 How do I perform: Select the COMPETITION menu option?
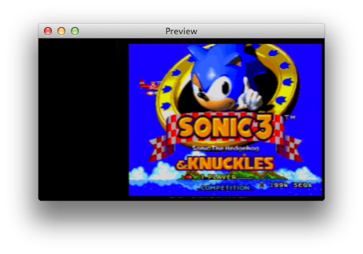(x=225, y=188)
